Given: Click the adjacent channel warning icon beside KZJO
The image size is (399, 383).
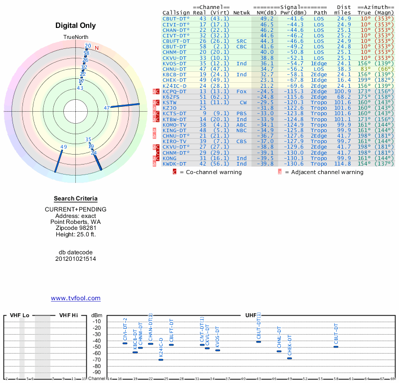Looking at the screenshot, I should point(154,108).
